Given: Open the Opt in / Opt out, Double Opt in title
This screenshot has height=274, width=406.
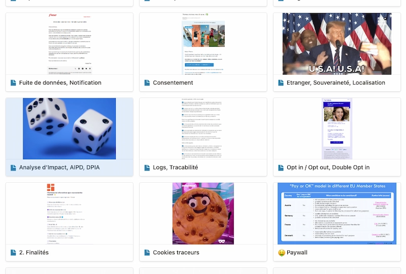Looking at the screenshot, I should (328, 167).
